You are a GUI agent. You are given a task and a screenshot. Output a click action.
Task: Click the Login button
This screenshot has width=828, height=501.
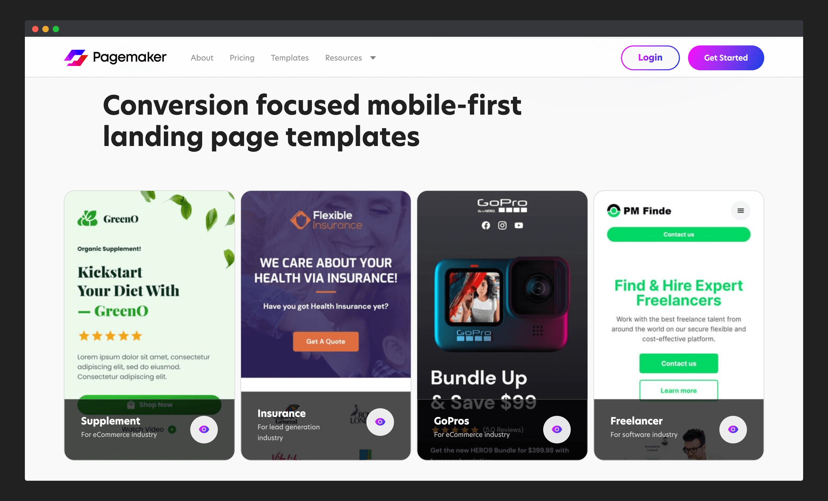tap(649, 57)
